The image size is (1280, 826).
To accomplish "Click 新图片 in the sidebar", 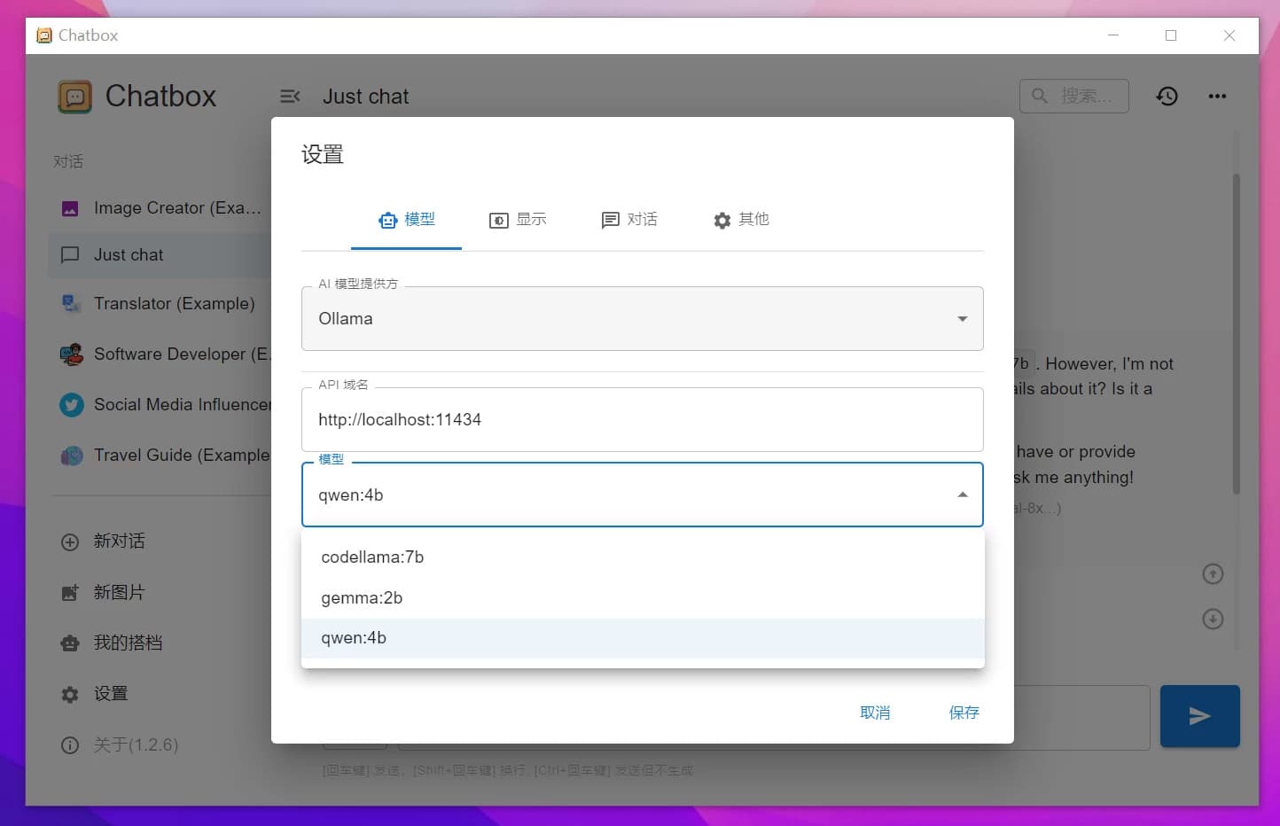I will pyautogui.click(x=119, y=592).
